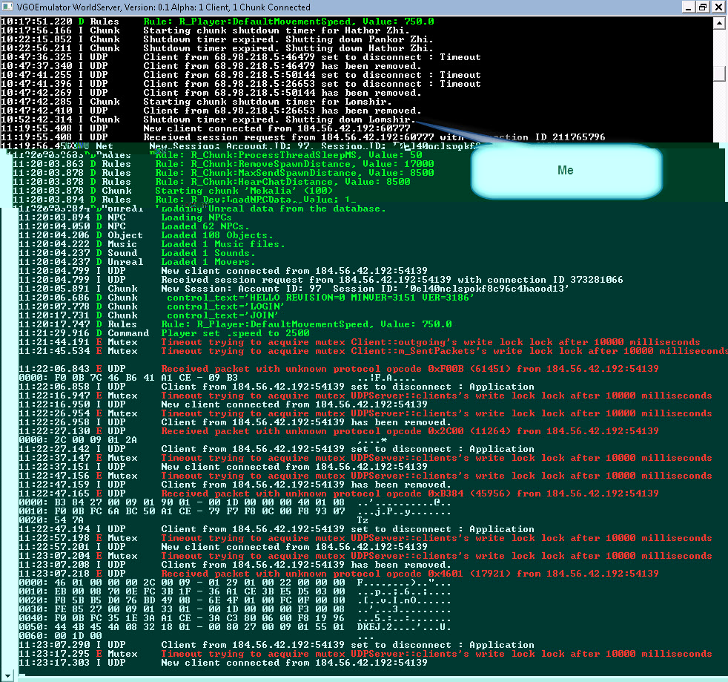The width and height of the screenshot is (728, 682).
Task: Click the vertical scrollbar thumb
Action: 718,73
